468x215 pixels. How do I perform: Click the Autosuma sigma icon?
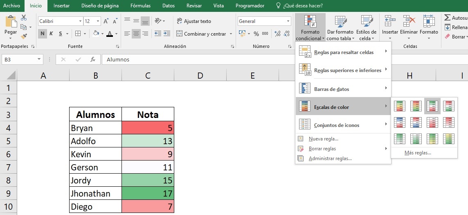[448, 18]
